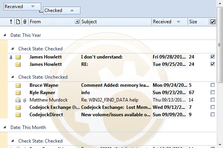Click the Checked group-by box

click(62, 10)
